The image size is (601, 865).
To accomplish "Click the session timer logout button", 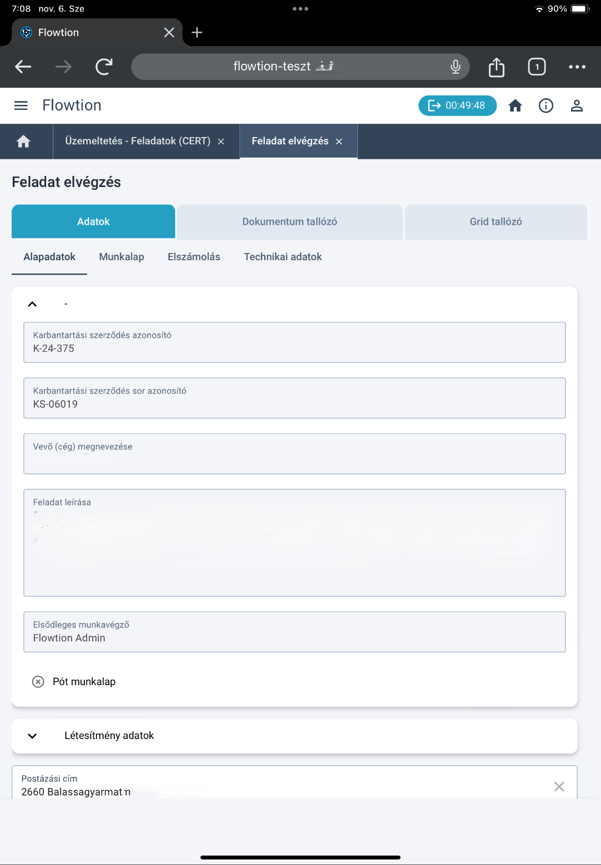I will (x=457, y=105).
